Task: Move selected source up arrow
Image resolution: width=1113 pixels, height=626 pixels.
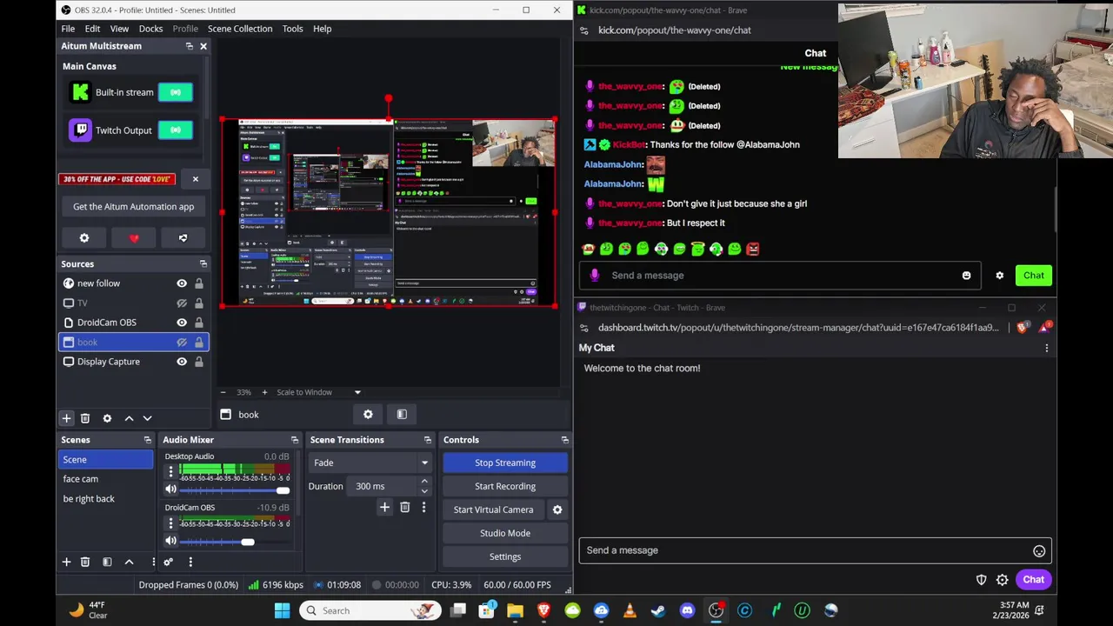Action: coord(129,418)
